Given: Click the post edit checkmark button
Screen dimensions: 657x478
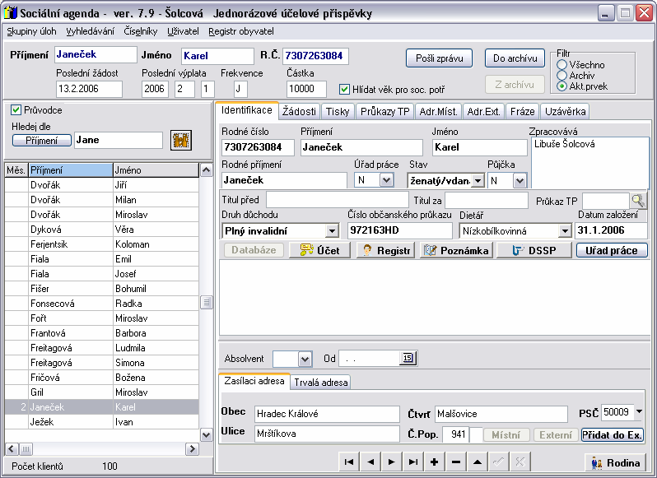Looking at the screenshot, I should pos(499,462).
